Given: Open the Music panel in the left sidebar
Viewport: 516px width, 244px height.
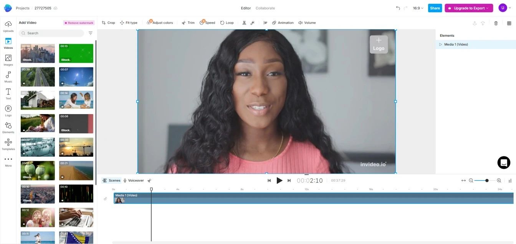Looking at the screenshot, I should pos(8,78).
